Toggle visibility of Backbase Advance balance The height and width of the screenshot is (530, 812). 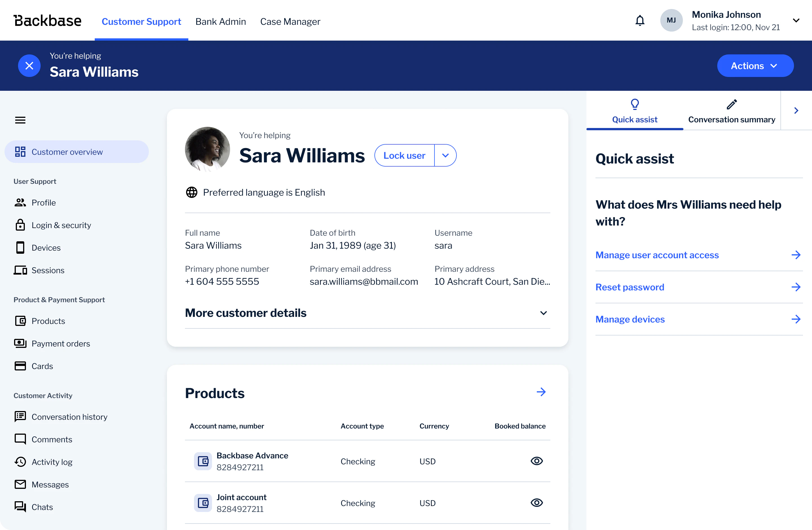(x=536, y=461)
